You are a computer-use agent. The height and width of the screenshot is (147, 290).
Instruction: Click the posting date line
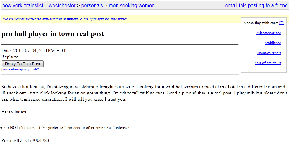point(34,51)
